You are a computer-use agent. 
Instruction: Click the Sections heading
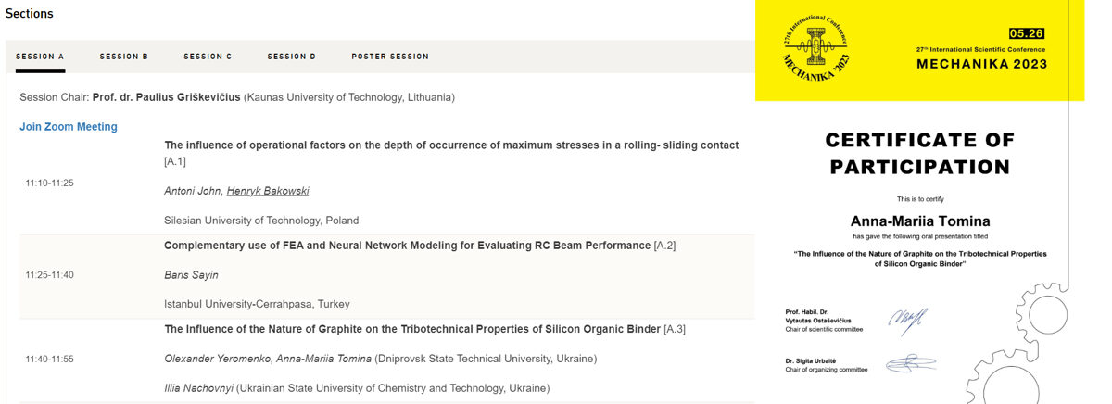29,14
